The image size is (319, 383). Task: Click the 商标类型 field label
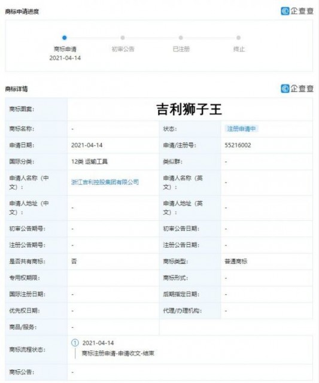[175, 262]
